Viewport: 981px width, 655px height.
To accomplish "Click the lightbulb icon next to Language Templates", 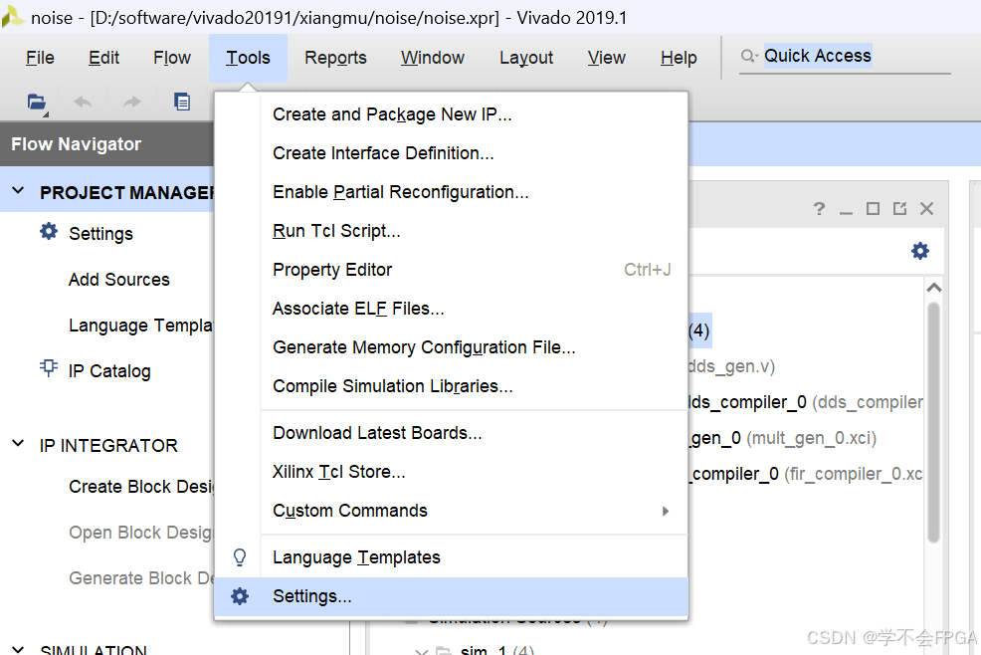I will point(240,557).
